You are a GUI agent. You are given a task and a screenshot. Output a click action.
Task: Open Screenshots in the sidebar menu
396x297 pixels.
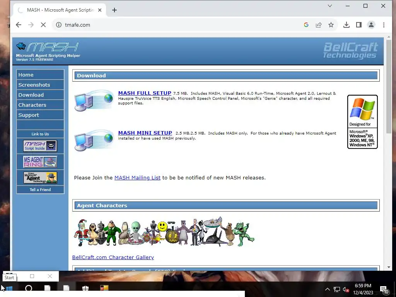(40, 85)
